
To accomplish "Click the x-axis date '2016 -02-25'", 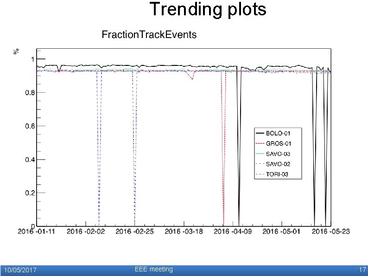I will pos(135,231).
